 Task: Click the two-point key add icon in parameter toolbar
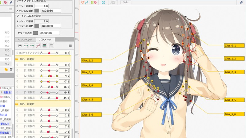26,46
